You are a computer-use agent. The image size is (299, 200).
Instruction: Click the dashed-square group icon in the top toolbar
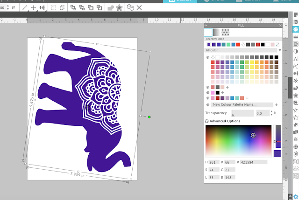pyautogui.click(x=53, y=8)
